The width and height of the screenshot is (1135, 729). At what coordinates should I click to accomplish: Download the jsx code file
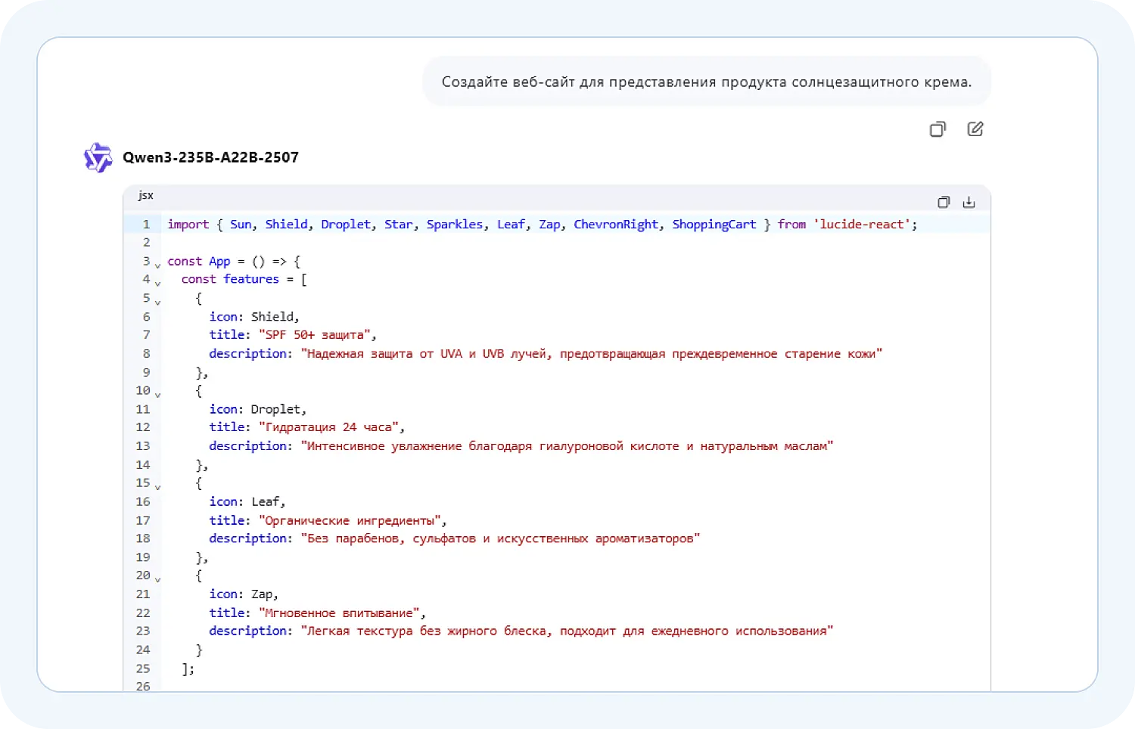(969, 202)
